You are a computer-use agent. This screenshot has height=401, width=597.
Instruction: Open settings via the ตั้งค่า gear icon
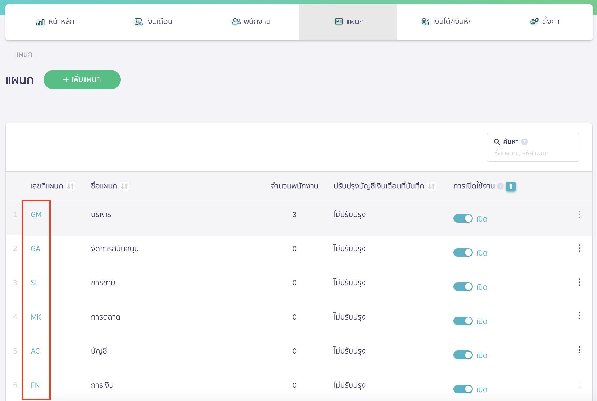click(534, 21)
